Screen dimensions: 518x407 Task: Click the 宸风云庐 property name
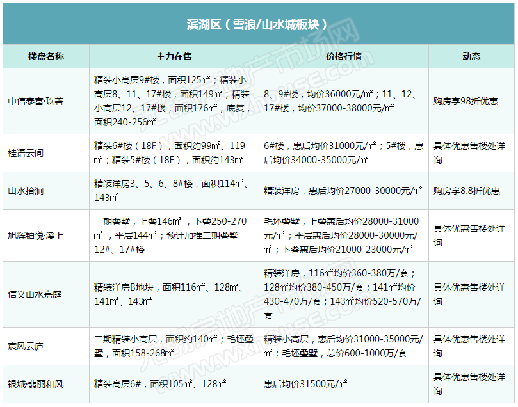pyautogui.click(x=26, y=346)
